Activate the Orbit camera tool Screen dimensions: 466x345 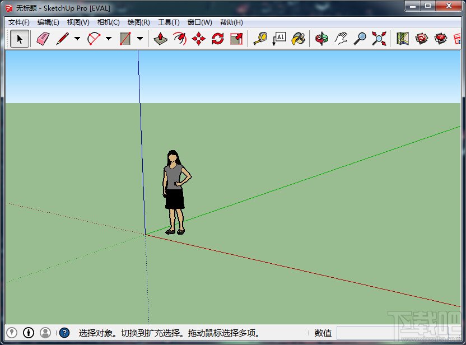(x=322, y=39)
